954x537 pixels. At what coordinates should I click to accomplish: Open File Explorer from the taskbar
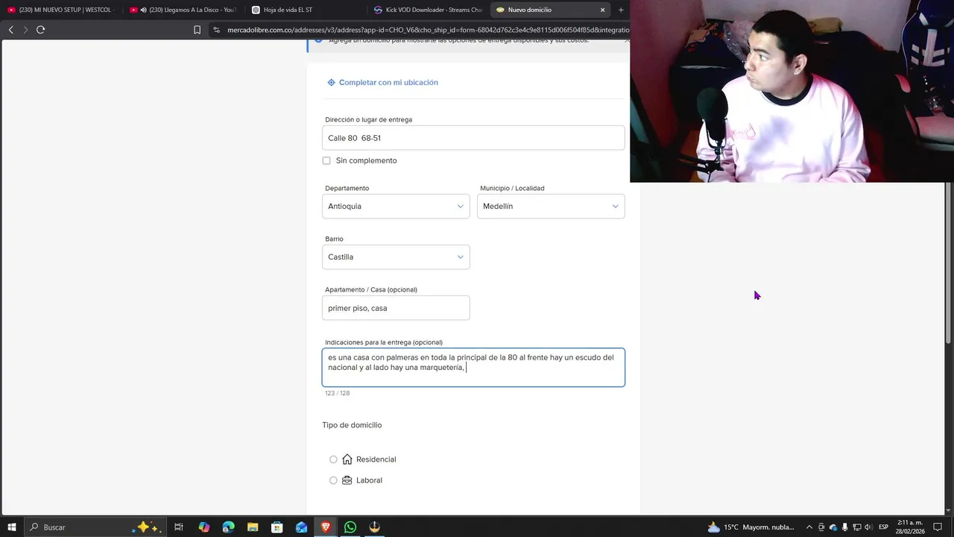(253, 527)
